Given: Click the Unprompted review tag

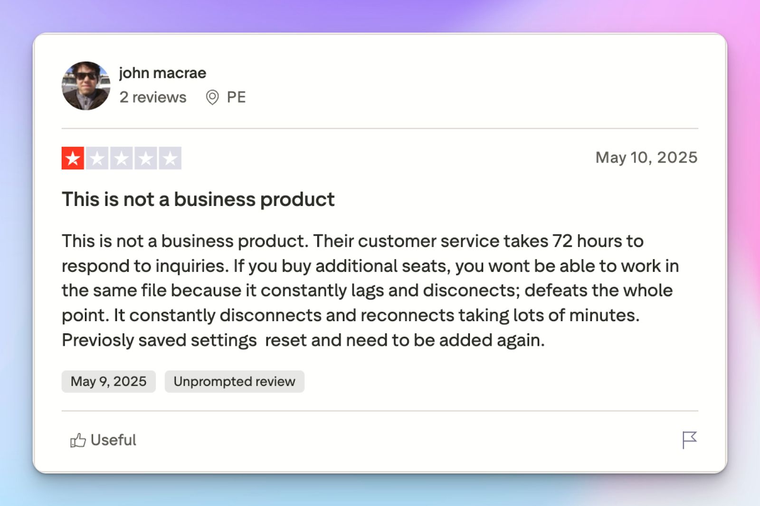Looking at the screenshot, I should coord(234,381).
